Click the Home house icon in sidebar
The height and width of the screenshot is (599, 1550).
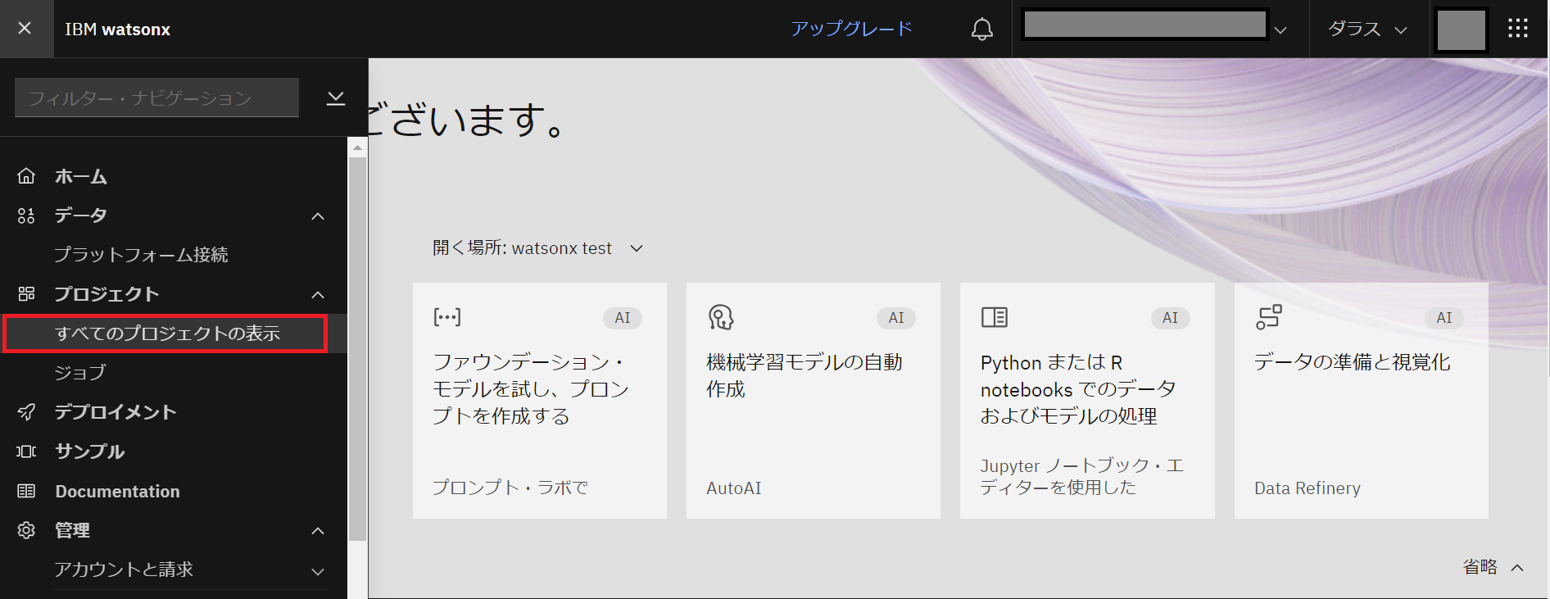click(x=26, y=176)
